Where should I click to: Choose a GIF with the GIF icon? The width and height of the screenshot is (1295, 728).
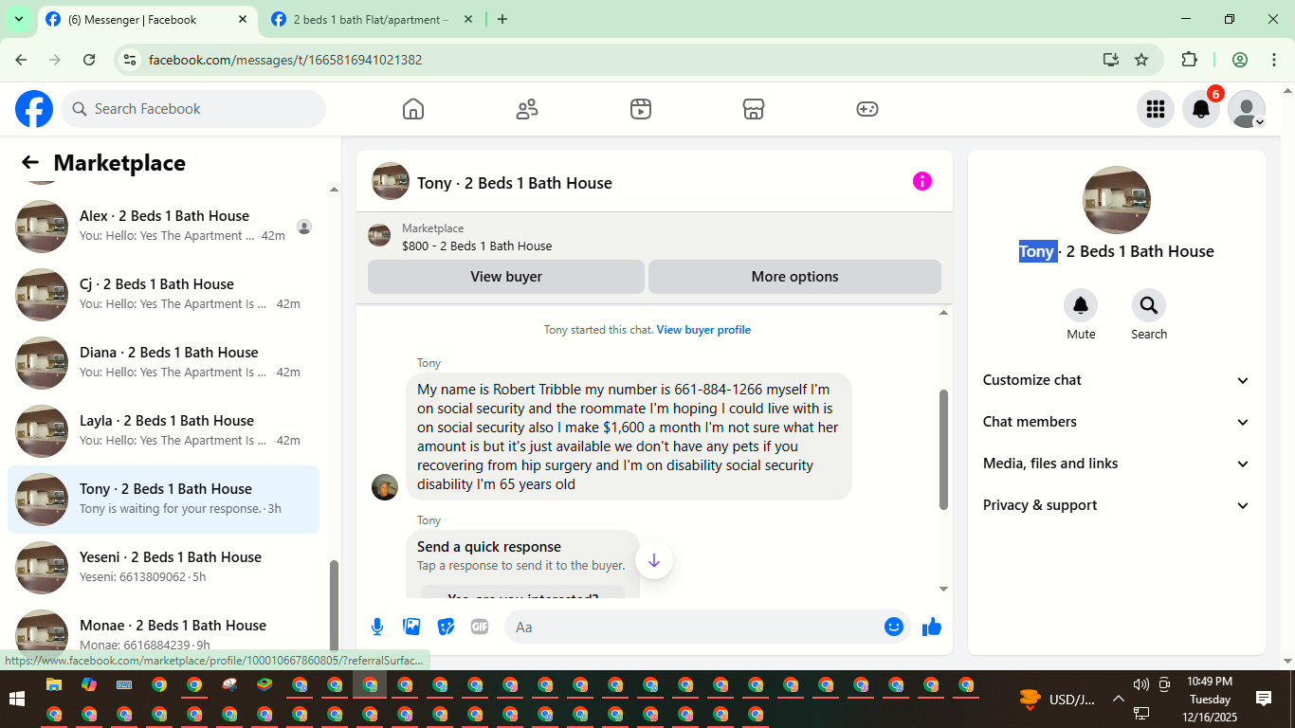480,627
